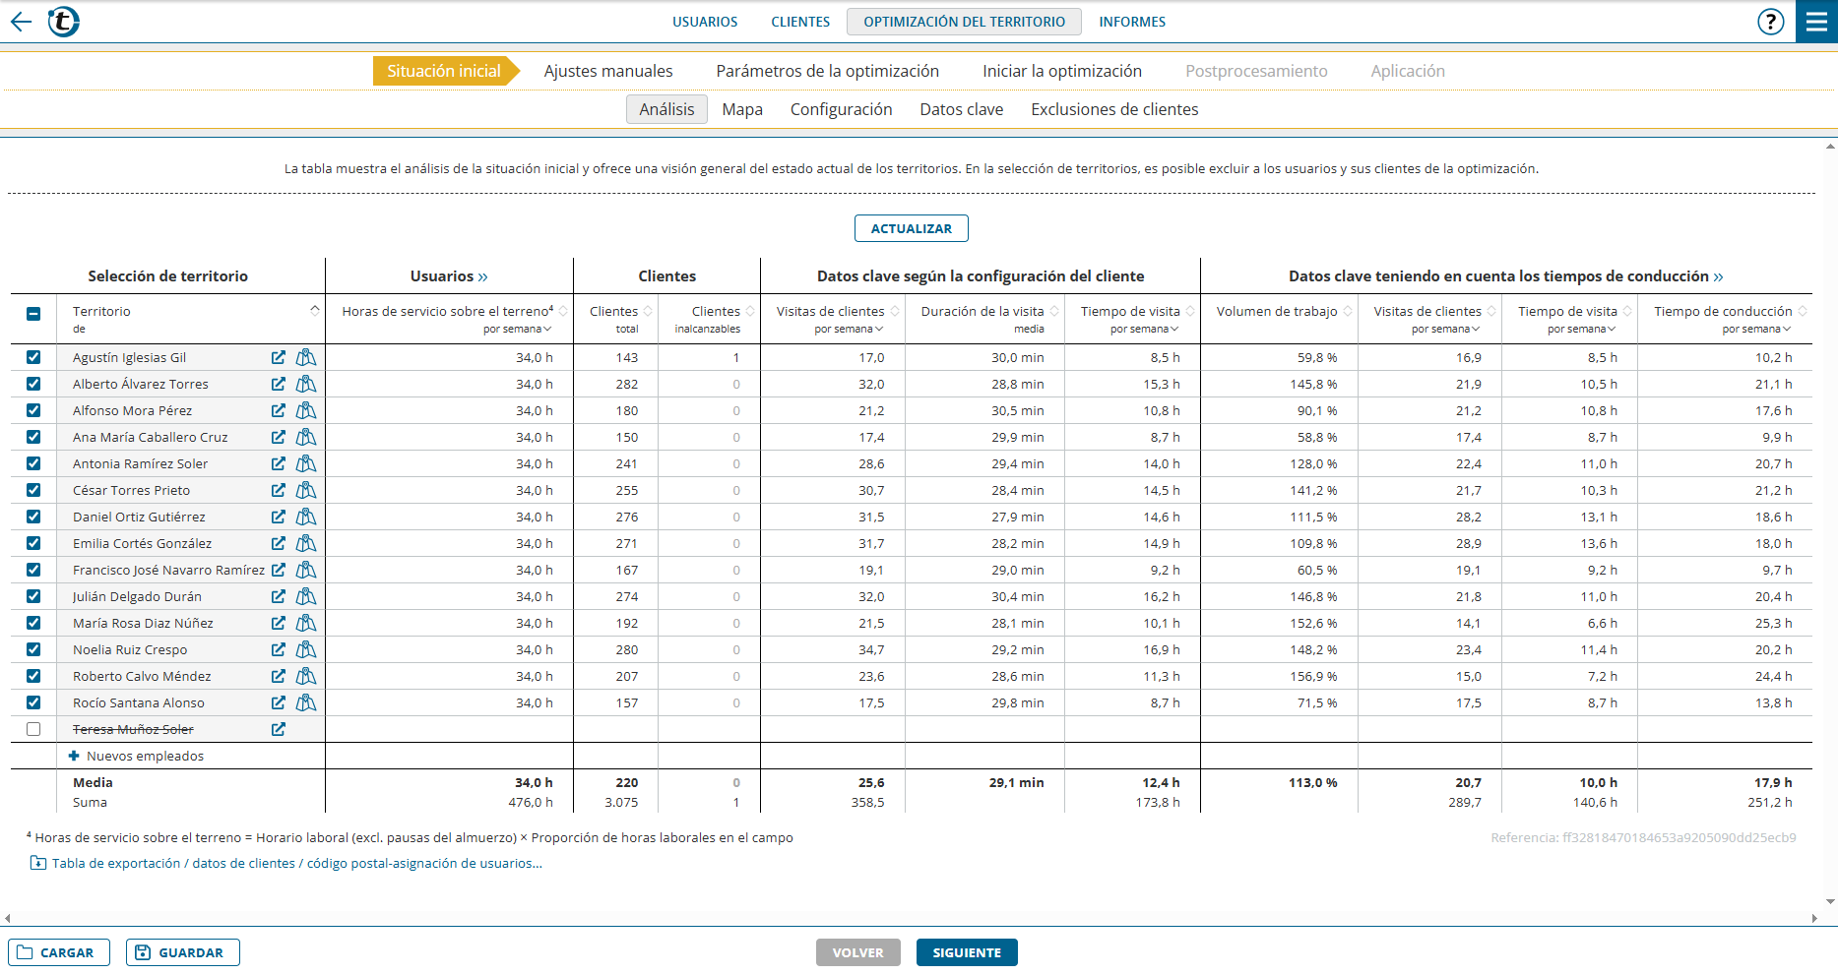Uncheck Daniel Ortiz Gutiérrez territory checkbox
Screen dimensions: 1838x975
point(33,518)
